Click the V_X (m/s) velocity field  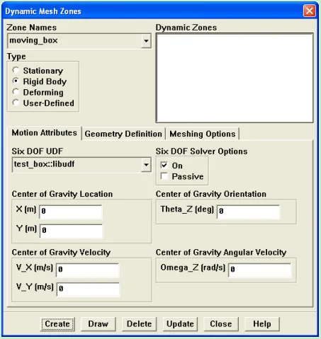pyautogui.click(x=88, y=270)
